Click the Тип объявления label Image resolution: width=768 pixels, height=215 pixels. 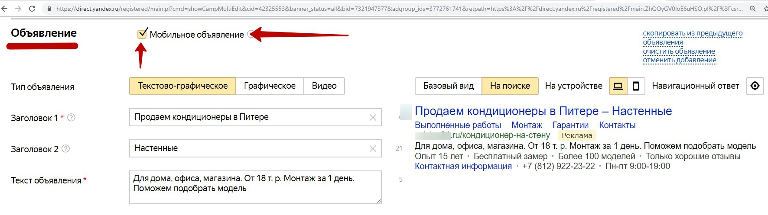(42, 87)
